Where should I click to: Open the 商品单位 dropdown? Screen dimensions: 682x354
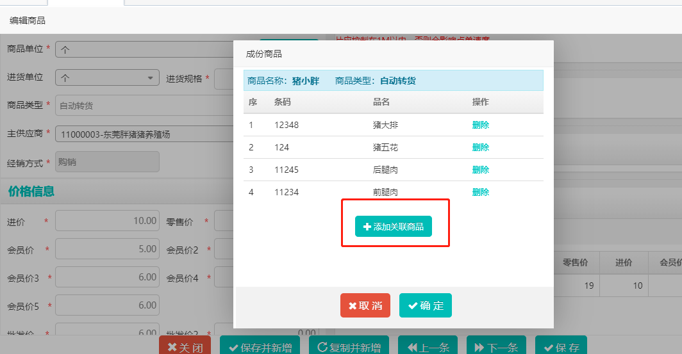pyautogui.click(x=144, y=49)
